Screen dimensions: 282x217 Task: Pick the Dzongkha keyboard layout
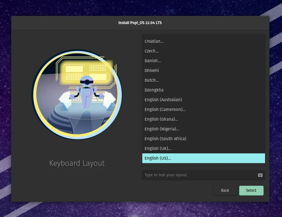coord(154,90)
